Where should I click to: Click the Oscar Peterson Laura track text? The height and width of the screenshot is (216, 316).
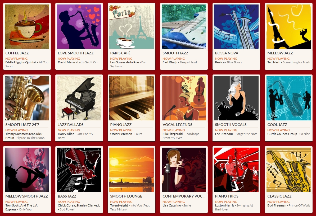(x=126, y=134)
